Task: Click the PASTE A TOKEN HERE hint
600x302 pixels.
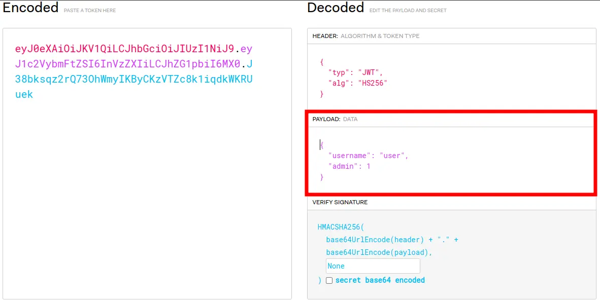Action: click(89, 10)
